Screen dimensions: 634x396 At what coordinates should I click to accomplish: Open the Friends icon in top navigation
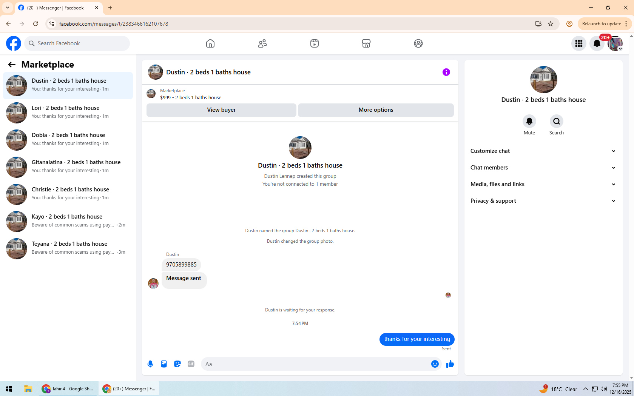point(262,43)
